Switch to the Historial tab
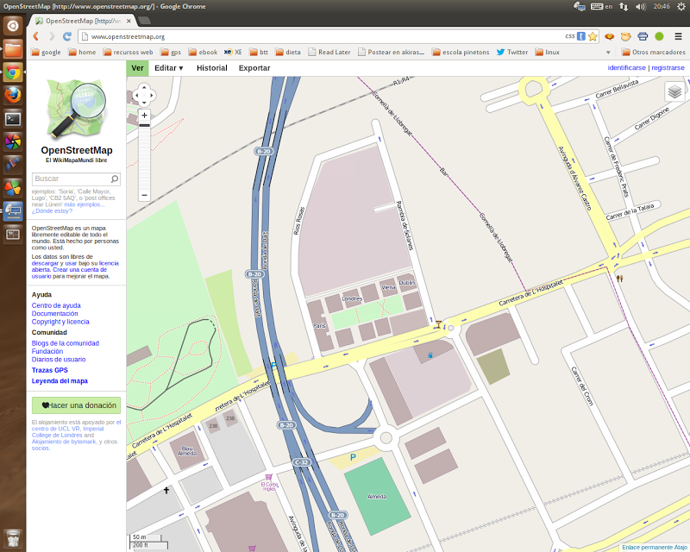The height and width of the screenshot is (552, 690). (x=211, y=68)
